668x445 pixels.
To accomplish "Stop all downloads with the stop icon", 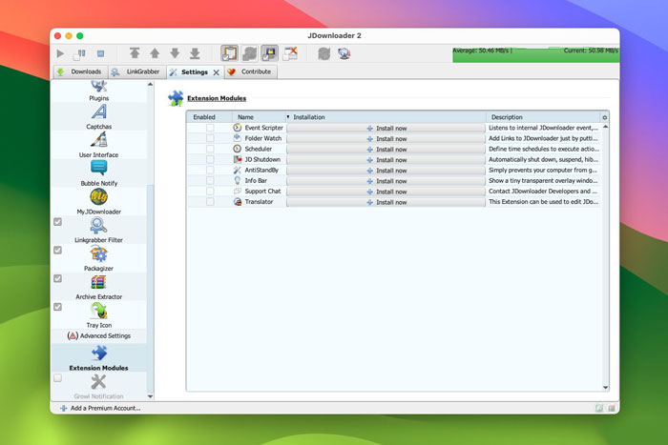I will click(x=100, y=53).
